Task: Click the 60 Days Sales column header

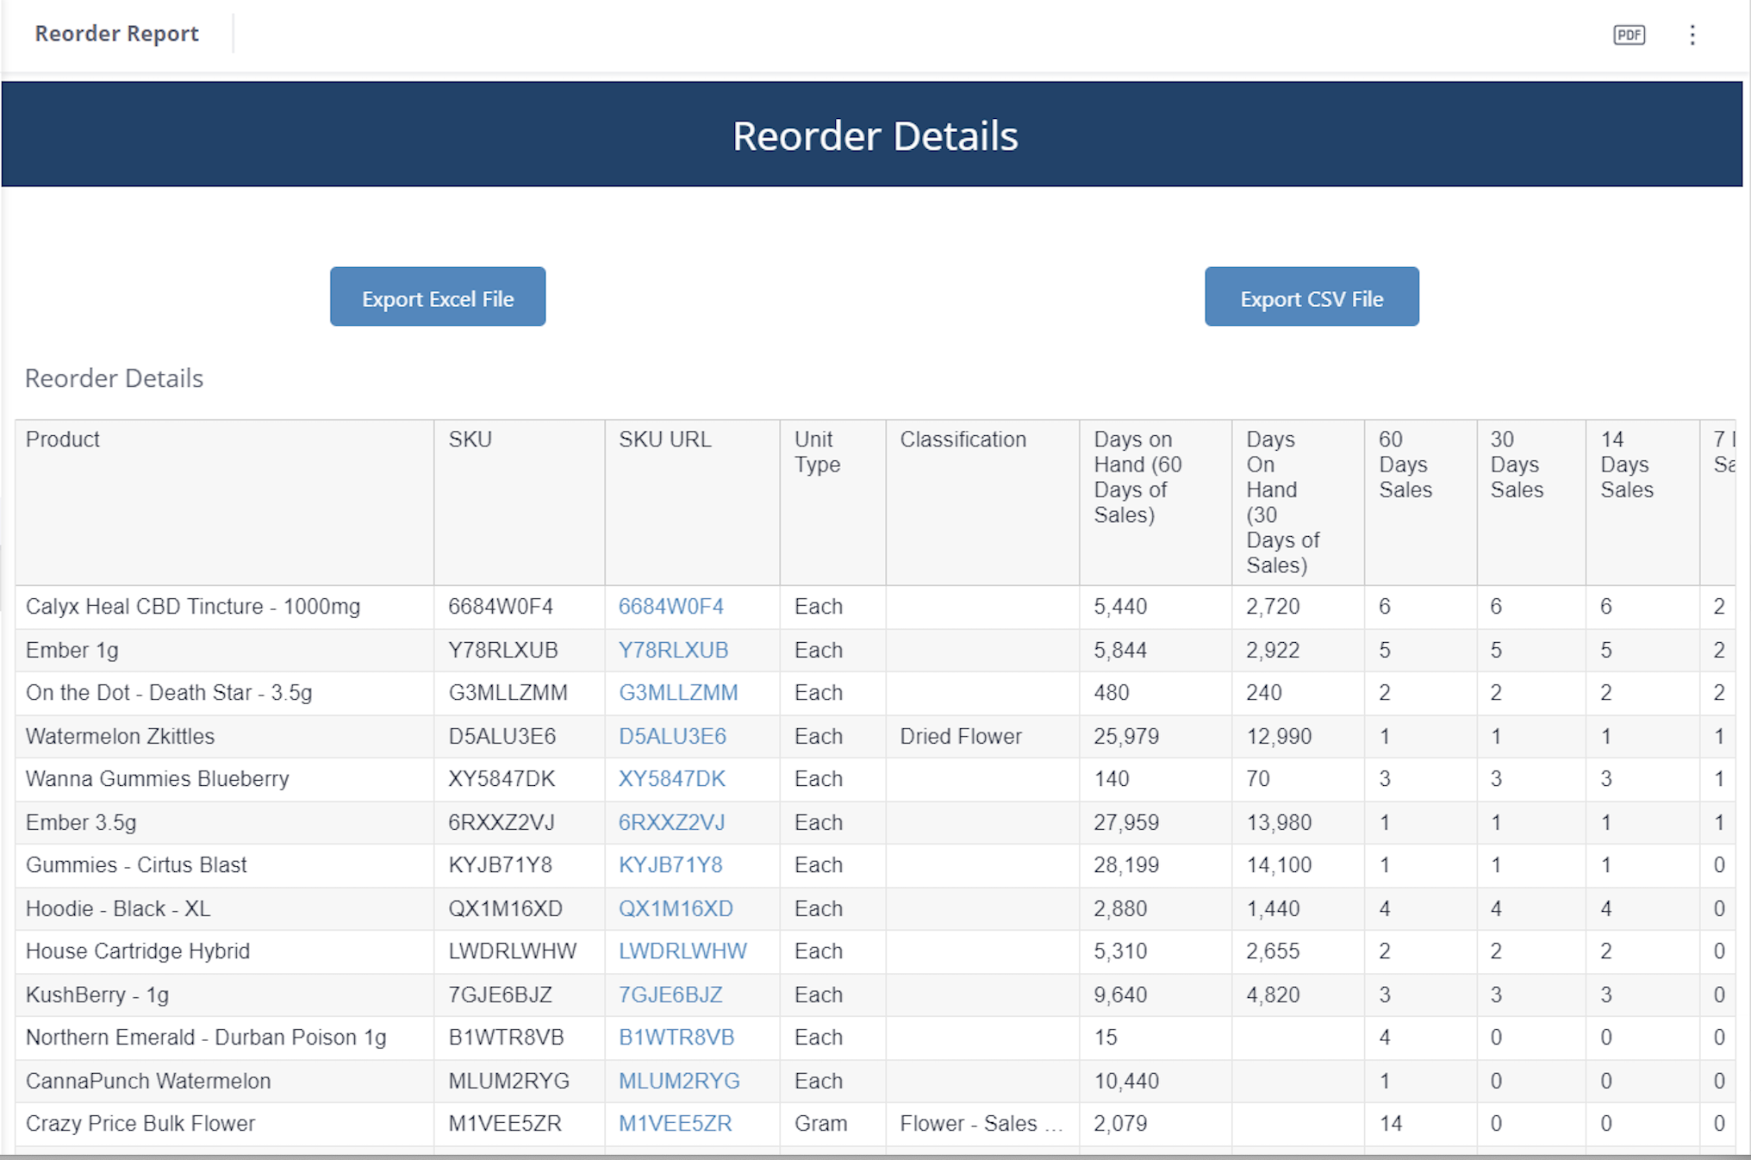Action: point(1405,465)
